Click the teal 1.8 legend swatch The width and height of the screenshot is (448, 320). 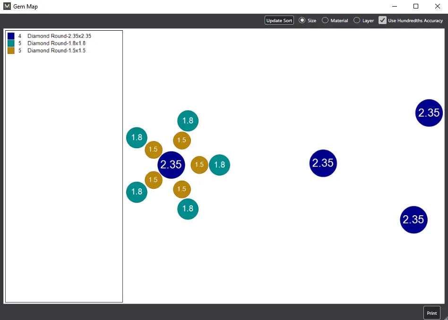(11, 43)
